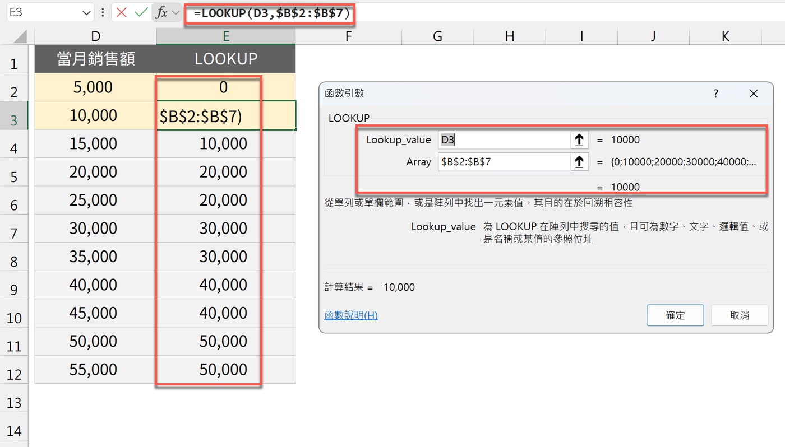Screen dimensions: 785x447
Task: Confirm the formula with the checkmark icon
Action: [141, 12]
